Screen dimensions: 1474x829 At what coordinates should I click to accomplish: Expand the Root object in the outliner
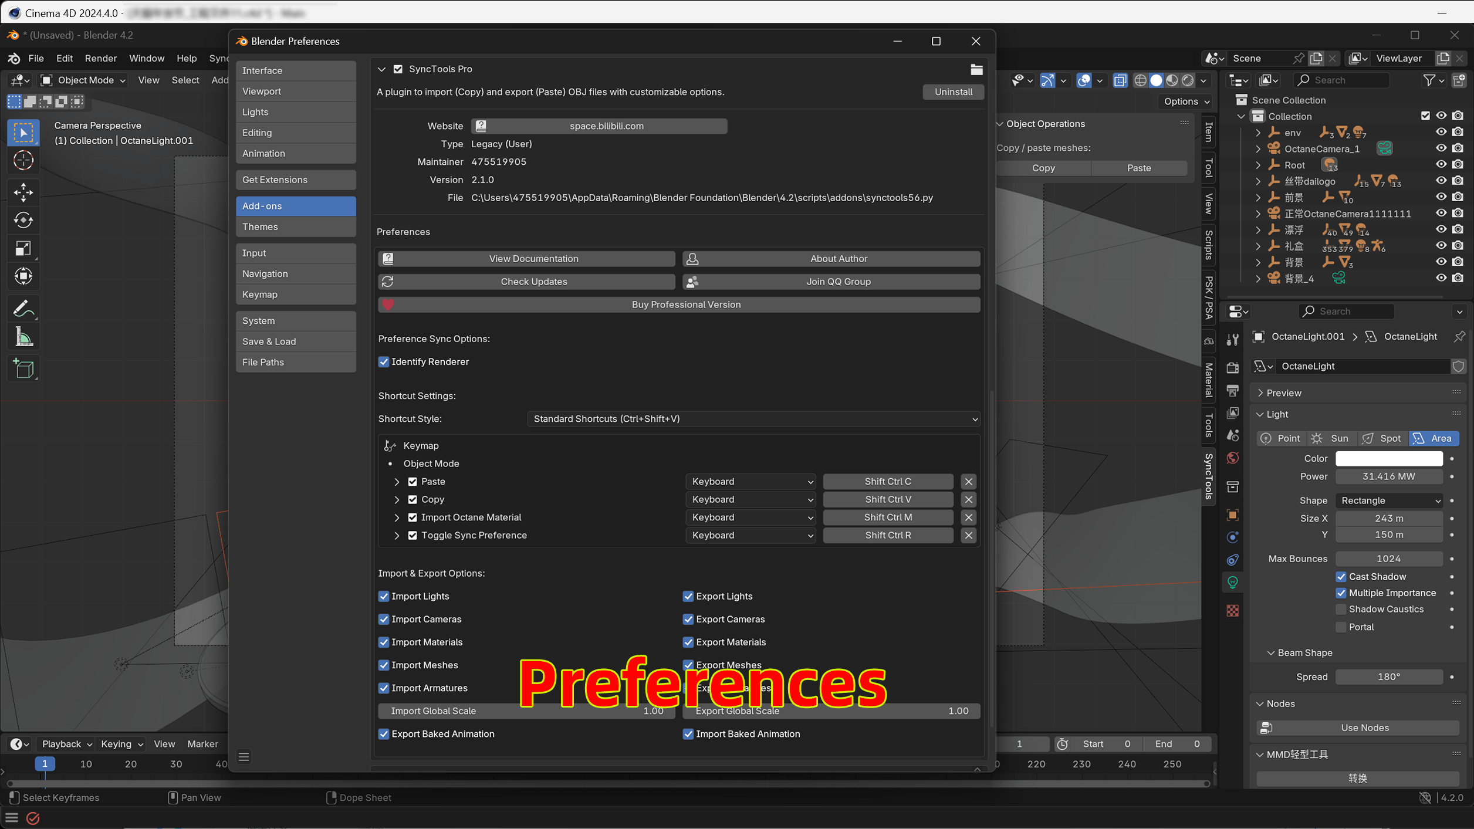[x=1257, y=165]
